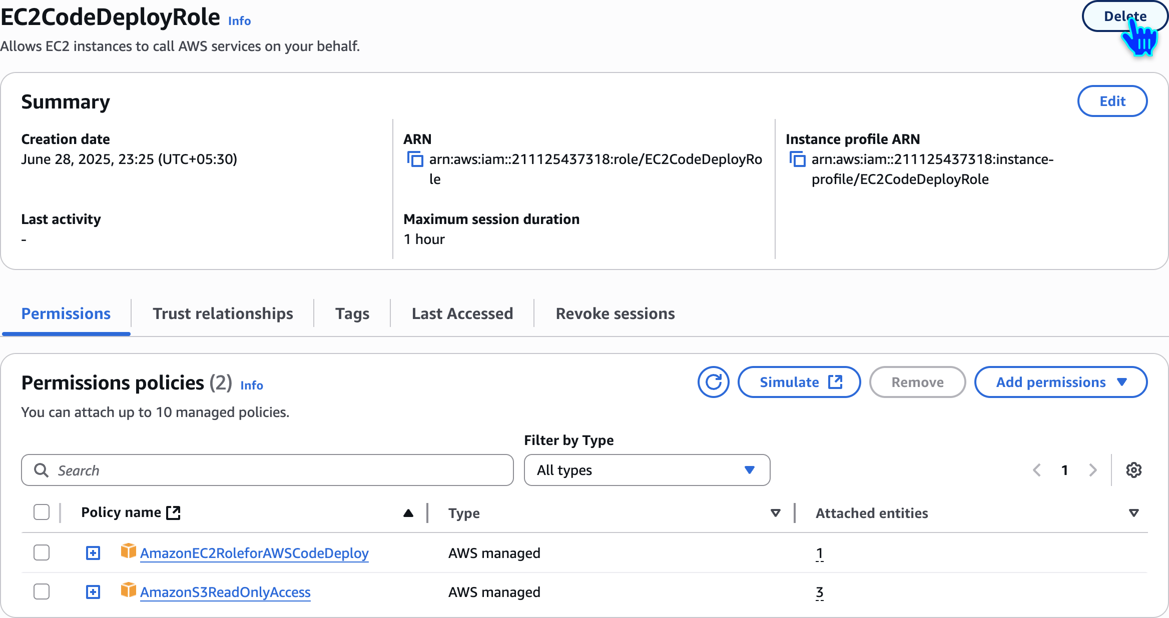This screenshot has height=618, width=1169.
Task: Click the Delete role button
Action: tap(1124, 16)
